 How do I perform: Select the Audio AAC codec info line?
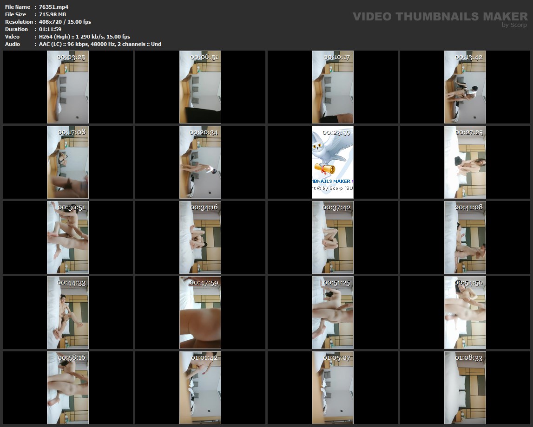pos(100,44)
